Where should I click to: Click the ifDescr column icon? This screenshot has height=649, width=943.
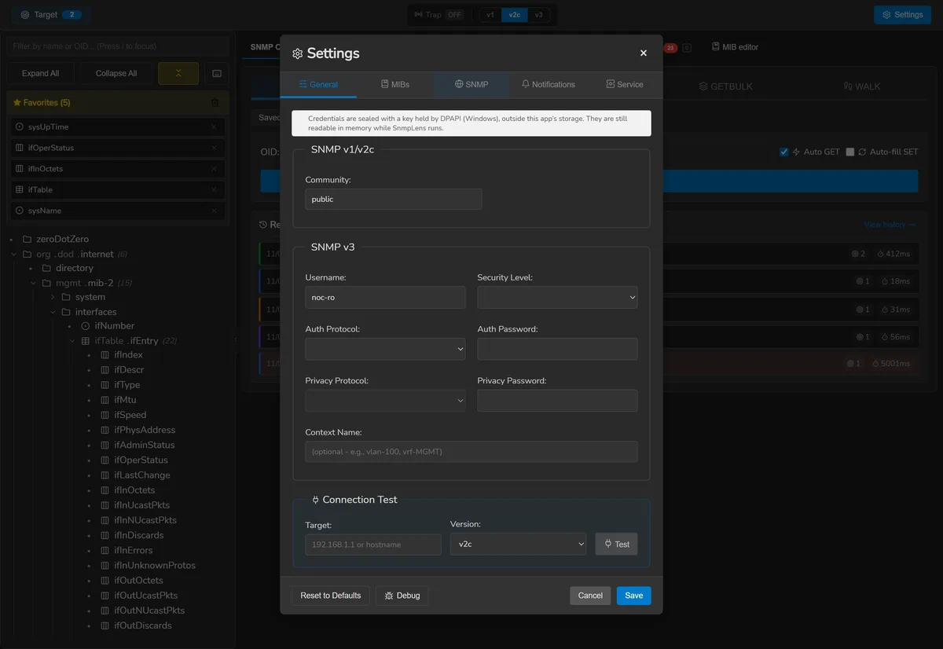pyautogui.click(x=105, y=370)
